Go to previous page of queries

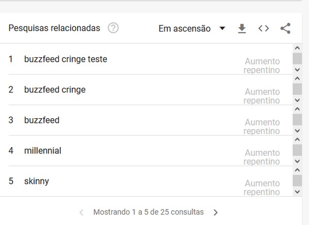click(81, 212)
